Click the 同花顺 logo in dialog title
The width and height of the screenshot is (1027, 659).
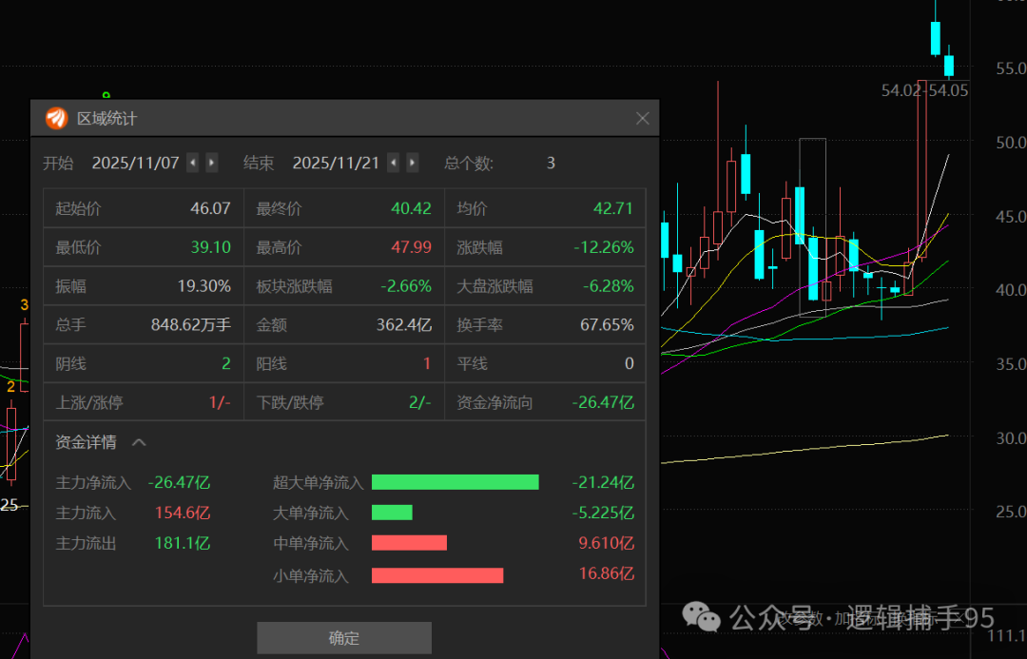click(56, 119)
